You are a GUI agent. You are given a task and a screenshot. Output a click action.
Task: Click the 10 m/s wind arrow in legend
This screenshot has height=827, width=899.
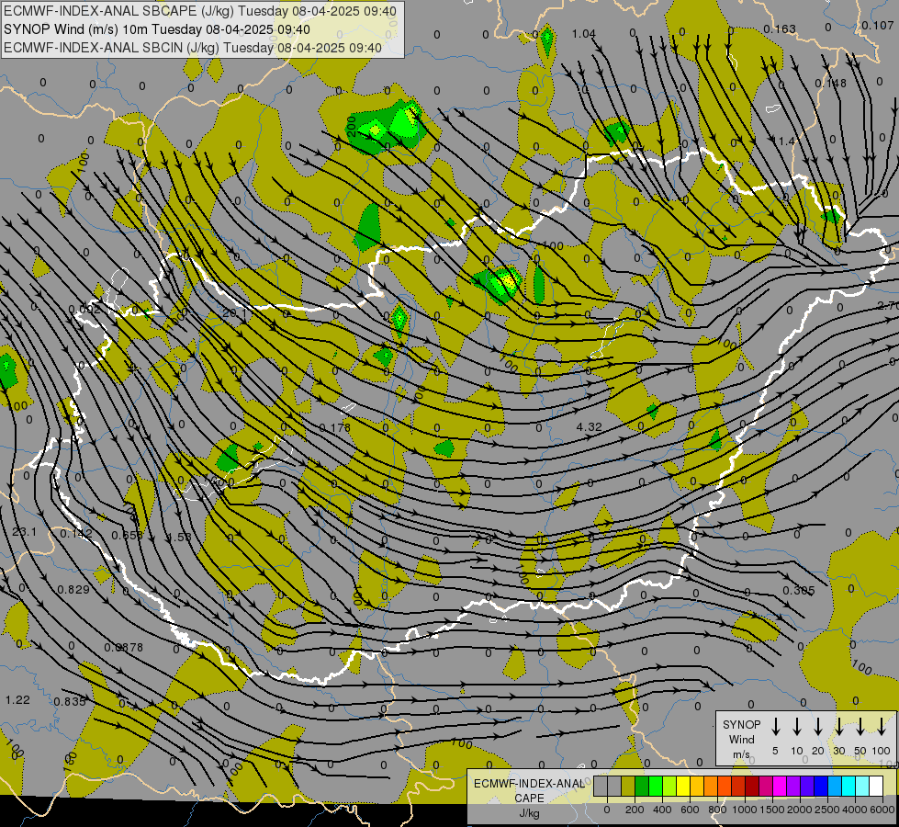[796, 727]
